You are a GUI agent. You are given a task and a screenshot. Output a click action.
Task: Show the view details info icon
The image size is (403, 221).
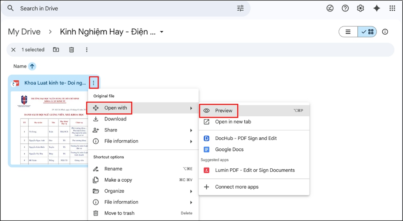pyautogui.click(x=385, y=32)
